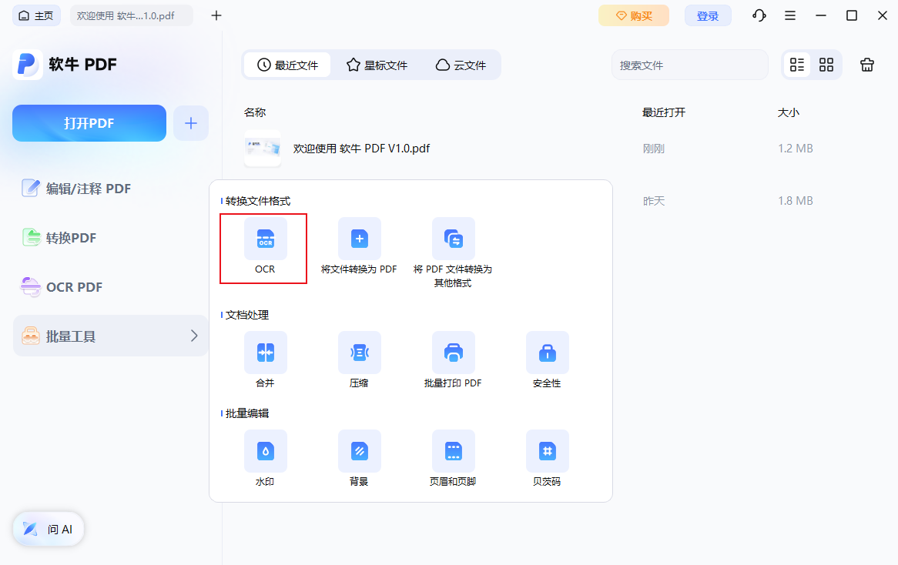Switch to the 最近文件 tab
898x565 pixels.
287,65
